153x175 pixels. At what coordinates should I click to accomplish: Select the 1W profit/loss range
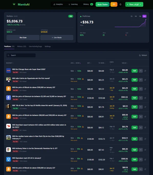click(x=136, y=16)
